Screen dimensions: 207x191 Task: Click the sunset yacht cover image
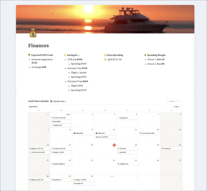pos(105,19)
